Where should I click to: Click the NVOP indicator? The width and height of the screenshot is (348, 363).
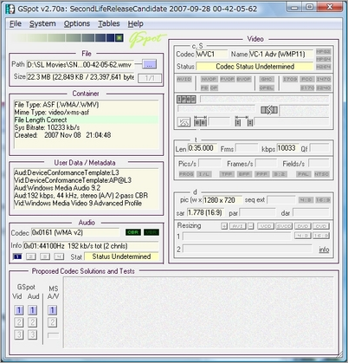point(209,79)
